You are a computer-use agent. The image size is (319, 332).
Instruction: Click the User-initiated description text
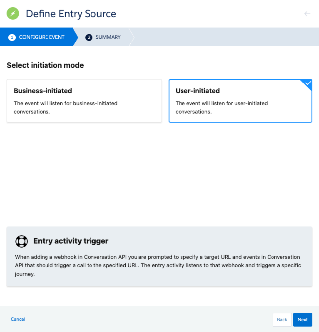coord(222,107)
